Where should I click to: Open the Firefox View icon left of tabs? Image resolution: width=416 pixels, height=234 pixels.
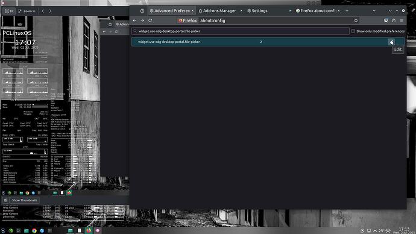click(142, 11)
